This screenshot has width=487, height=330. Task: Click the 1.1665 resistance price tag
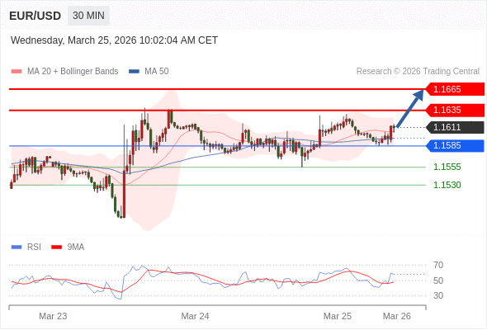pyautogui.click(x=455, y=89)
